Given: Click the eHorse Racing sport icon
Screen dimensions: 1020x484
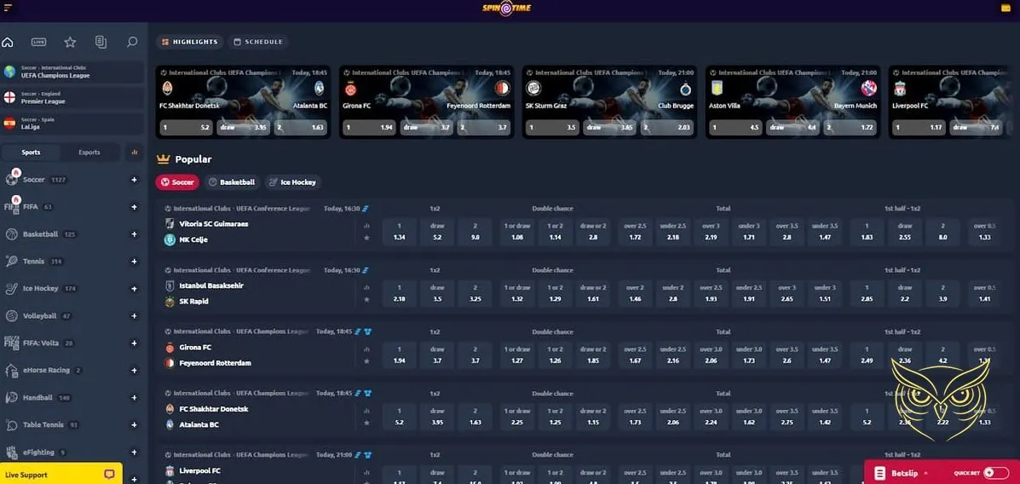Looking at the screenshot, I should (x=12, y=370).
